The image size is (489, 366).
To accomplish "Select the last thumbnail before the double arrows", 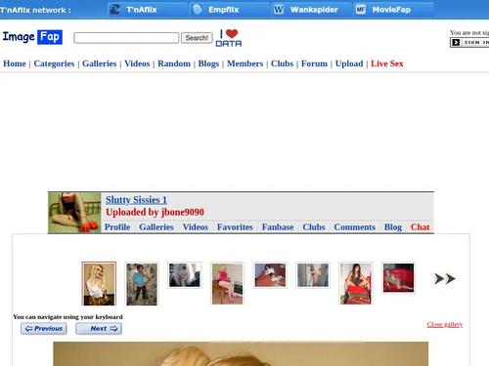I will click(398, 278).
